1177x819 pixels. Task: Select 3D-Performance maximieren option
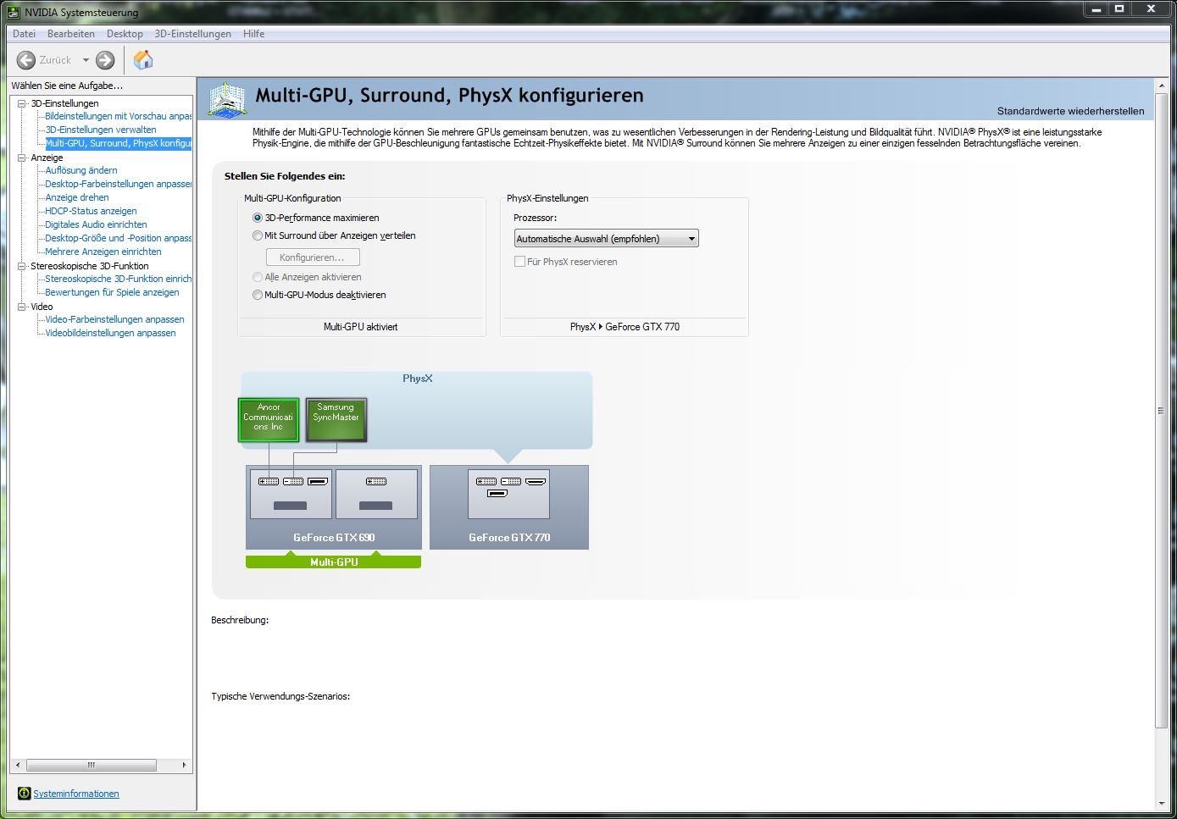pos(315,218)
